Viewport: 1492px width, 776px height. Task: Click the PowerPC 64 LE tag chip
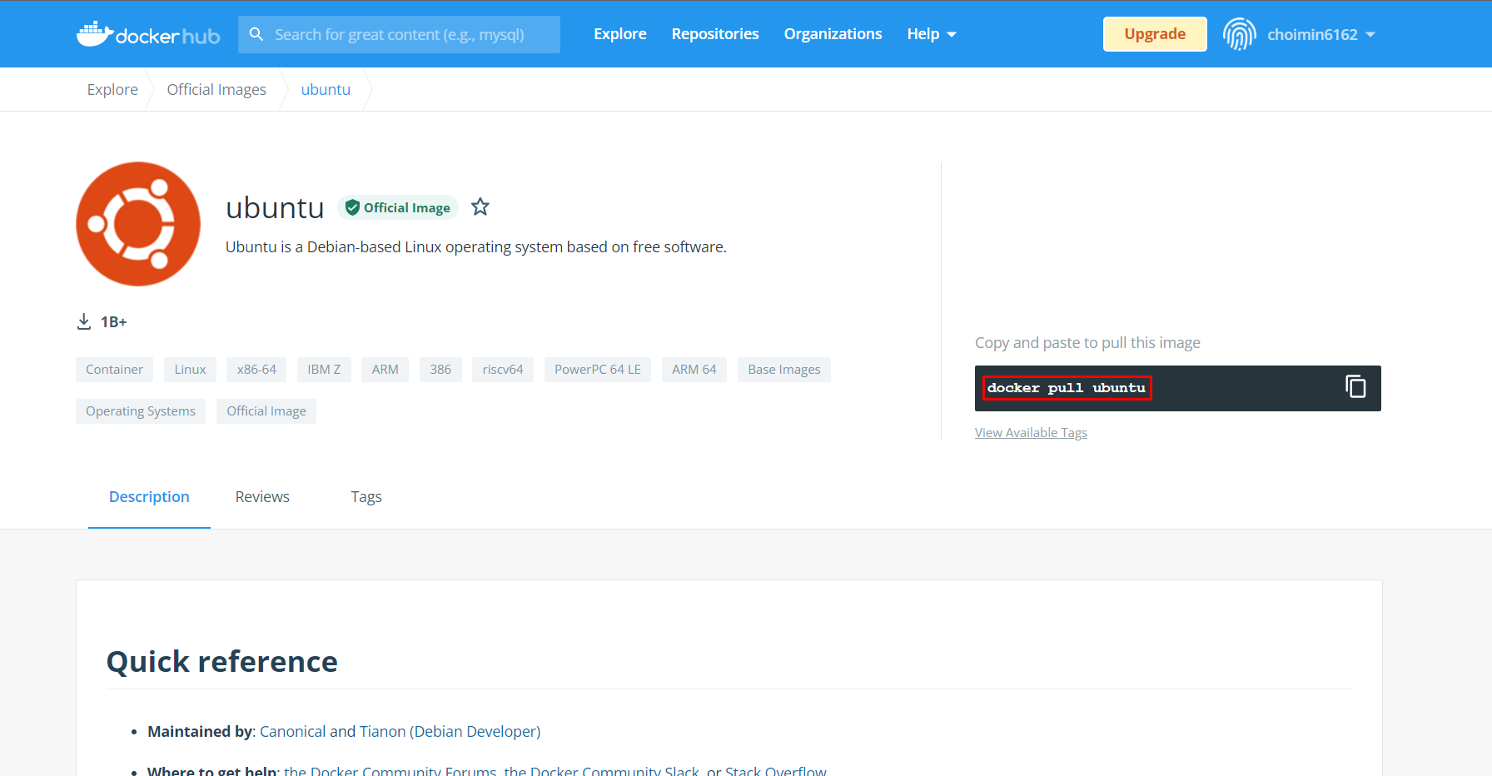click(598, 370)
